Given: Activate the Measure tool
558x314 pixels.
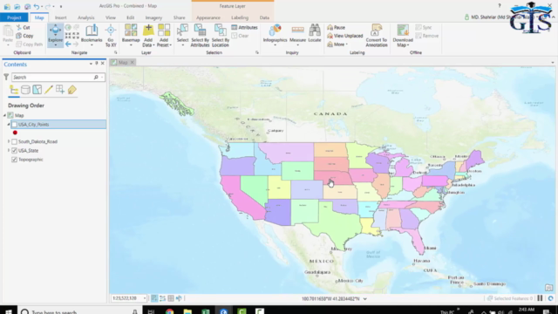Looking at the screenshot, I should (x=297, y=35).
